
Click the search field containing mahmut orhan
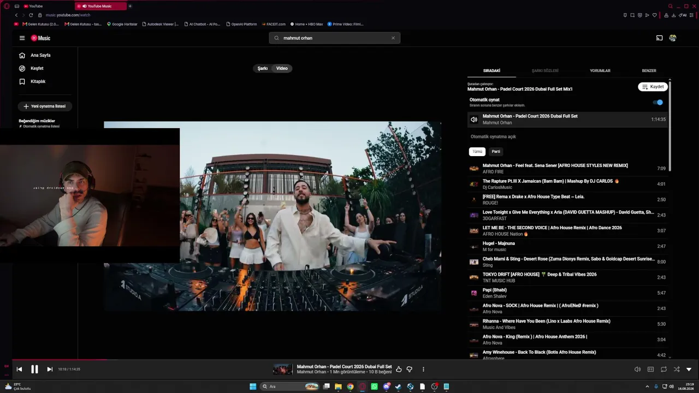pyautogui.click(x=334, y=38)
